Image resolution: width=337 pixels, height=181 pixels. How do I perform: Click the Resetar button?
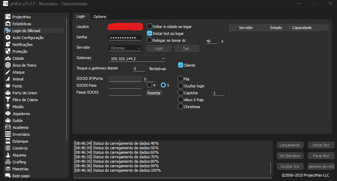pyautogui.click(x=154, y=93)
